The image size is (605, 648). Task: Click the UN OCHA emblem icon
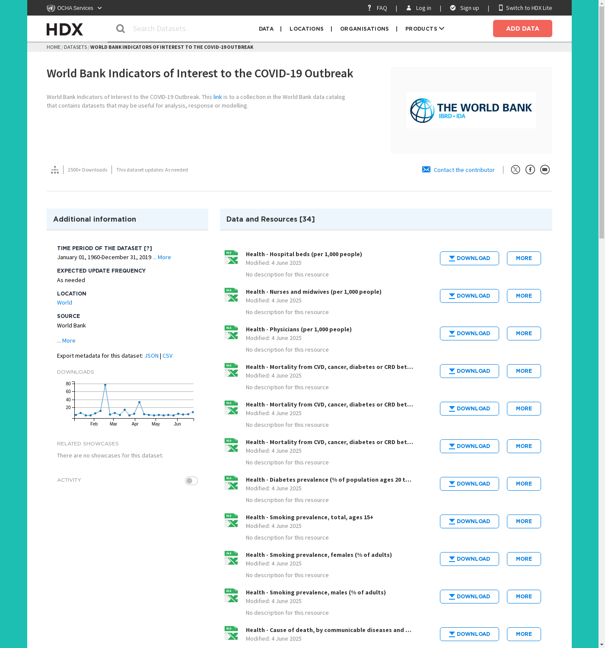point(51,8)
